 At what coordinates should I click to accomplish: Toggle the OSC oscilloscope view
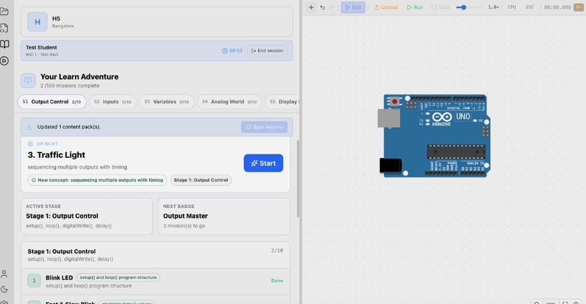[x=529, y=7]
